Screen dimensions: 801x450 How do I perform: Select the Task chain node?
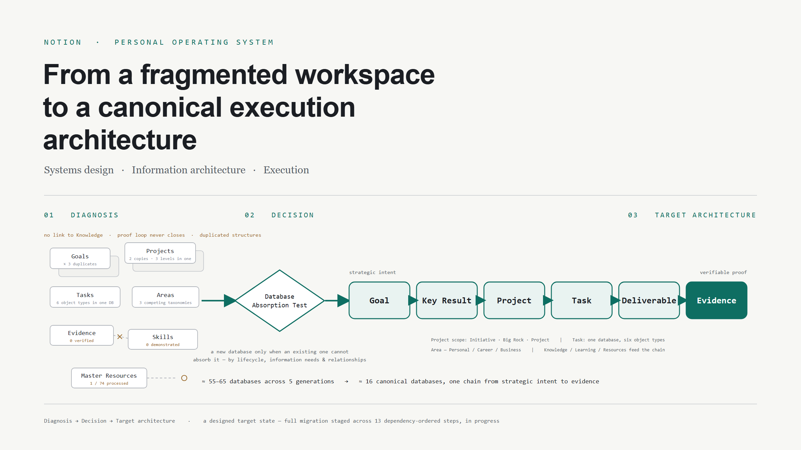tap(582, 300)
